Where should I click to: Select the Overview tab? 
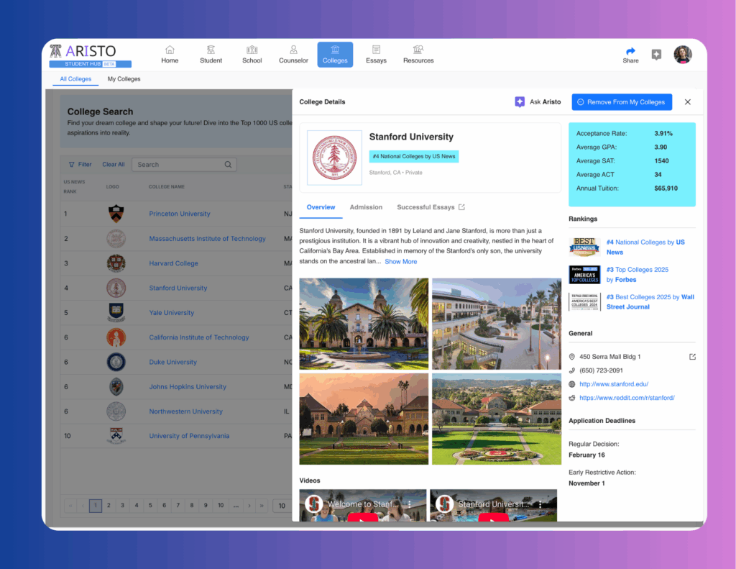[x=321, y=207]
